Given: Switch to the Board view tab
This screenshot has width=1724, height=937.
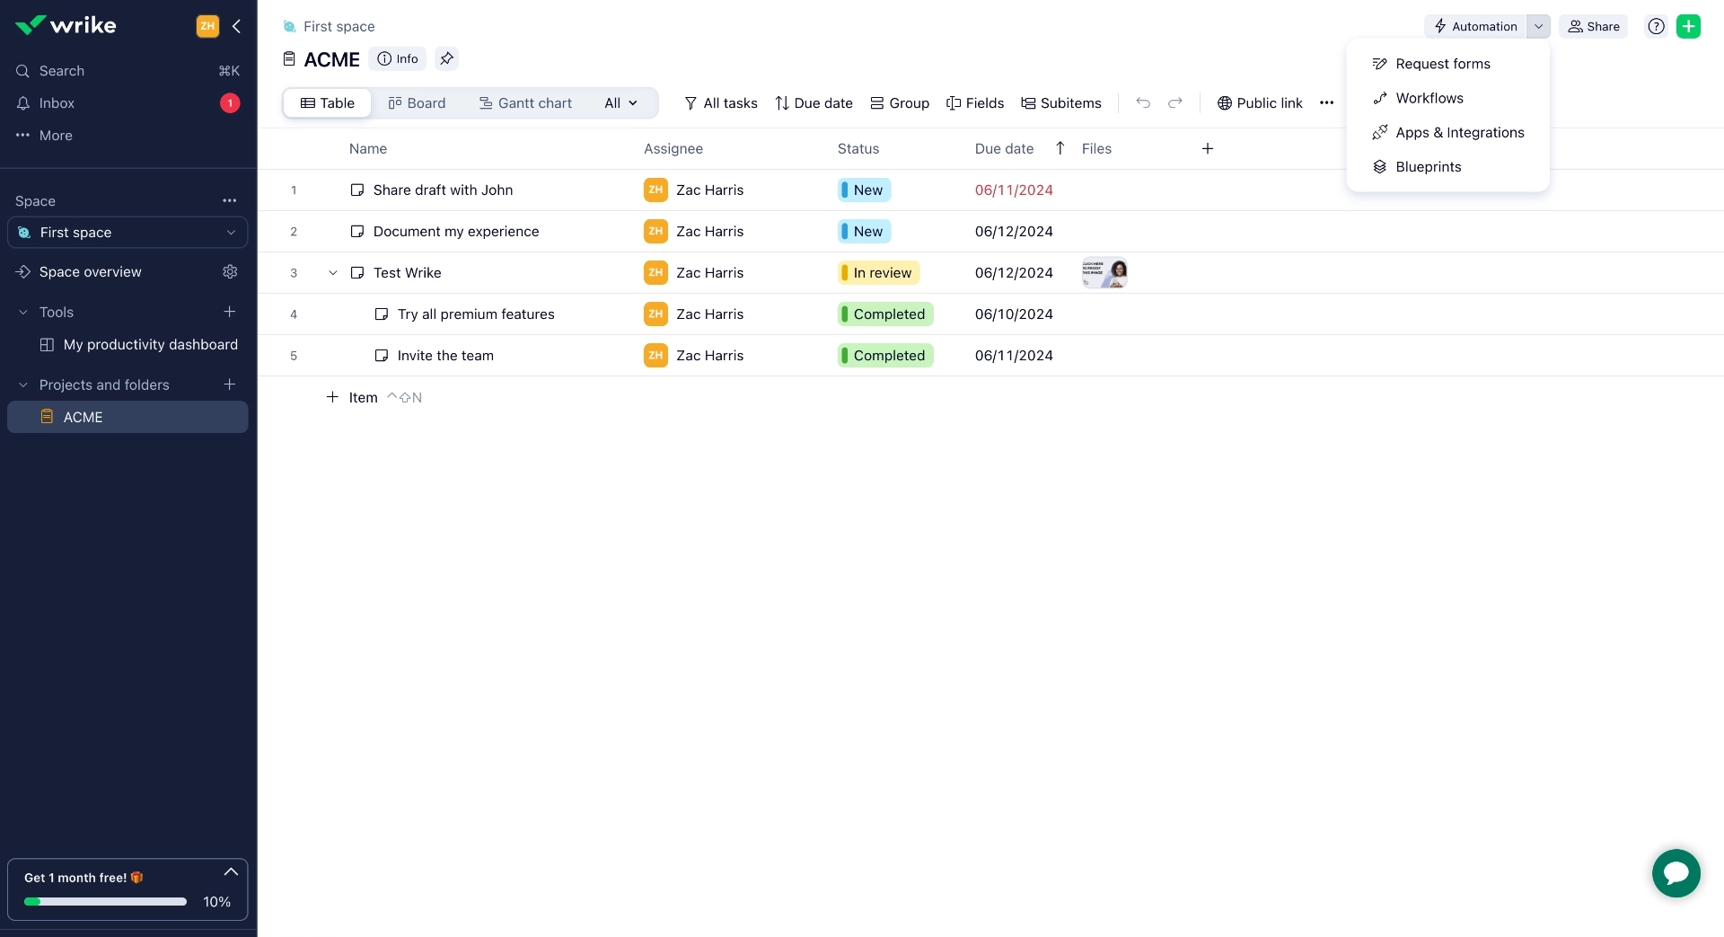Looking at the screenshot, I should pyautogui.click(x=418, y=103).
